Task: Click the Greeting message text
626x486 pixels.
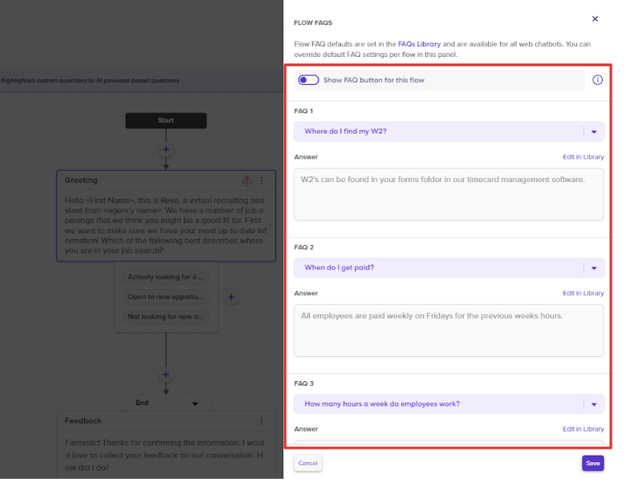Action: (165, 225)
